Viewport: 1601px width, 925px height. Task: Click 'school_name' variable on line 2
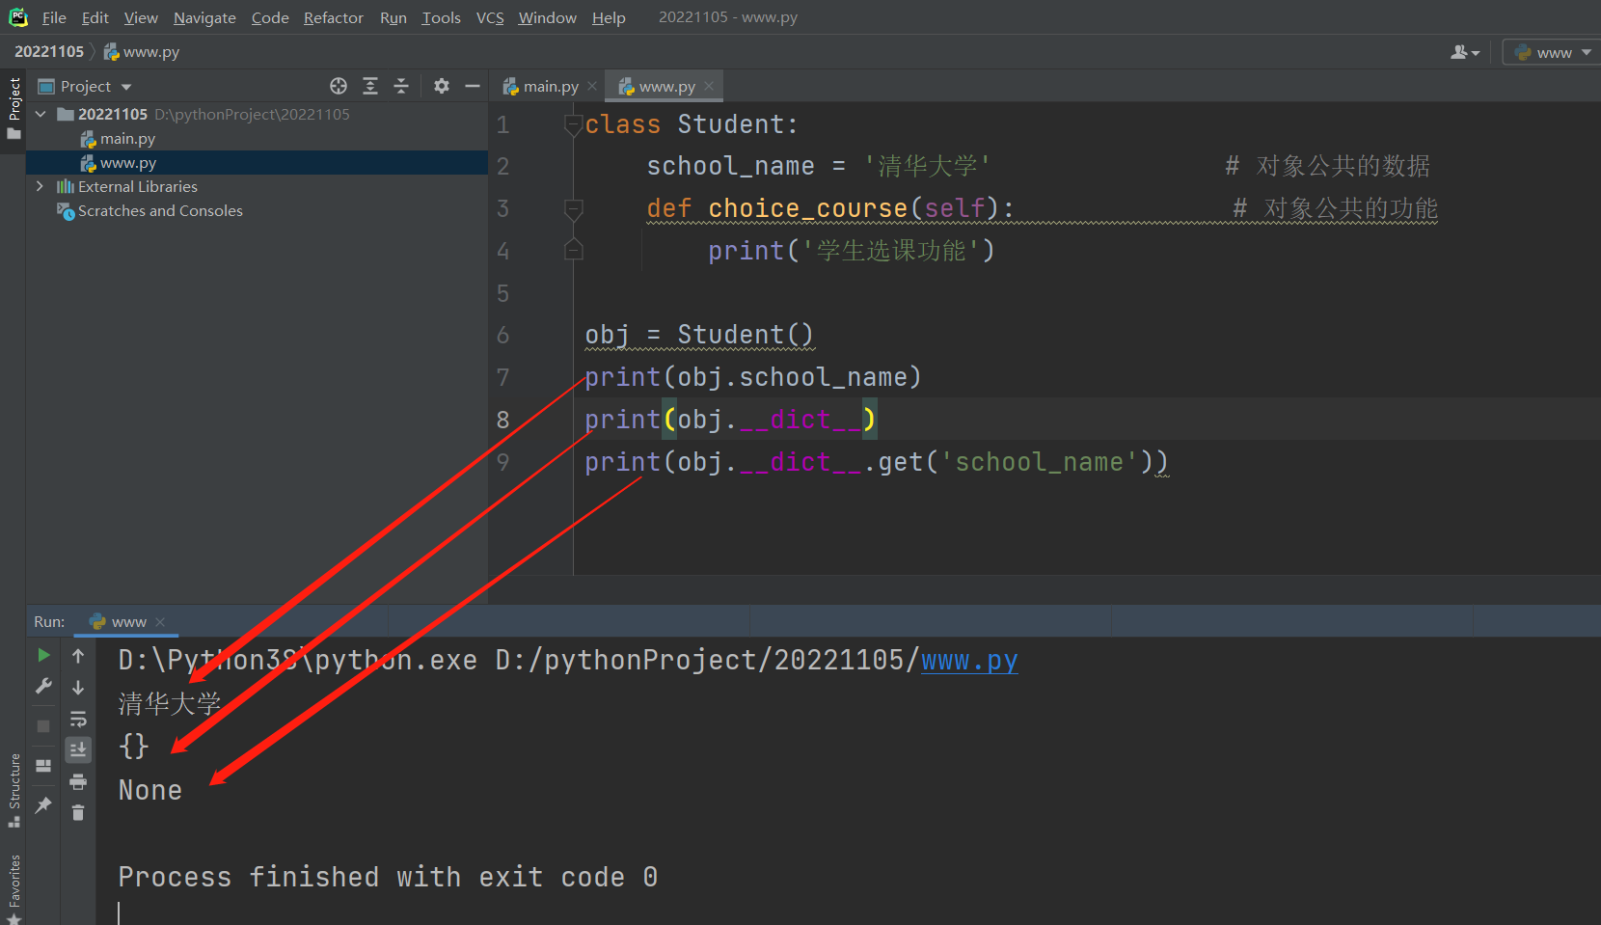[731, 166]
